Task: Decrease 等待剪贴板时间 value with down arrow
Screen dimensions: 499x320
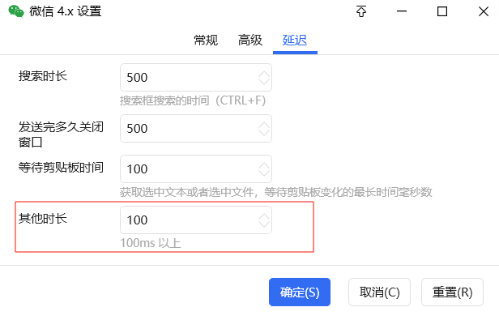Action: point(264,173)
